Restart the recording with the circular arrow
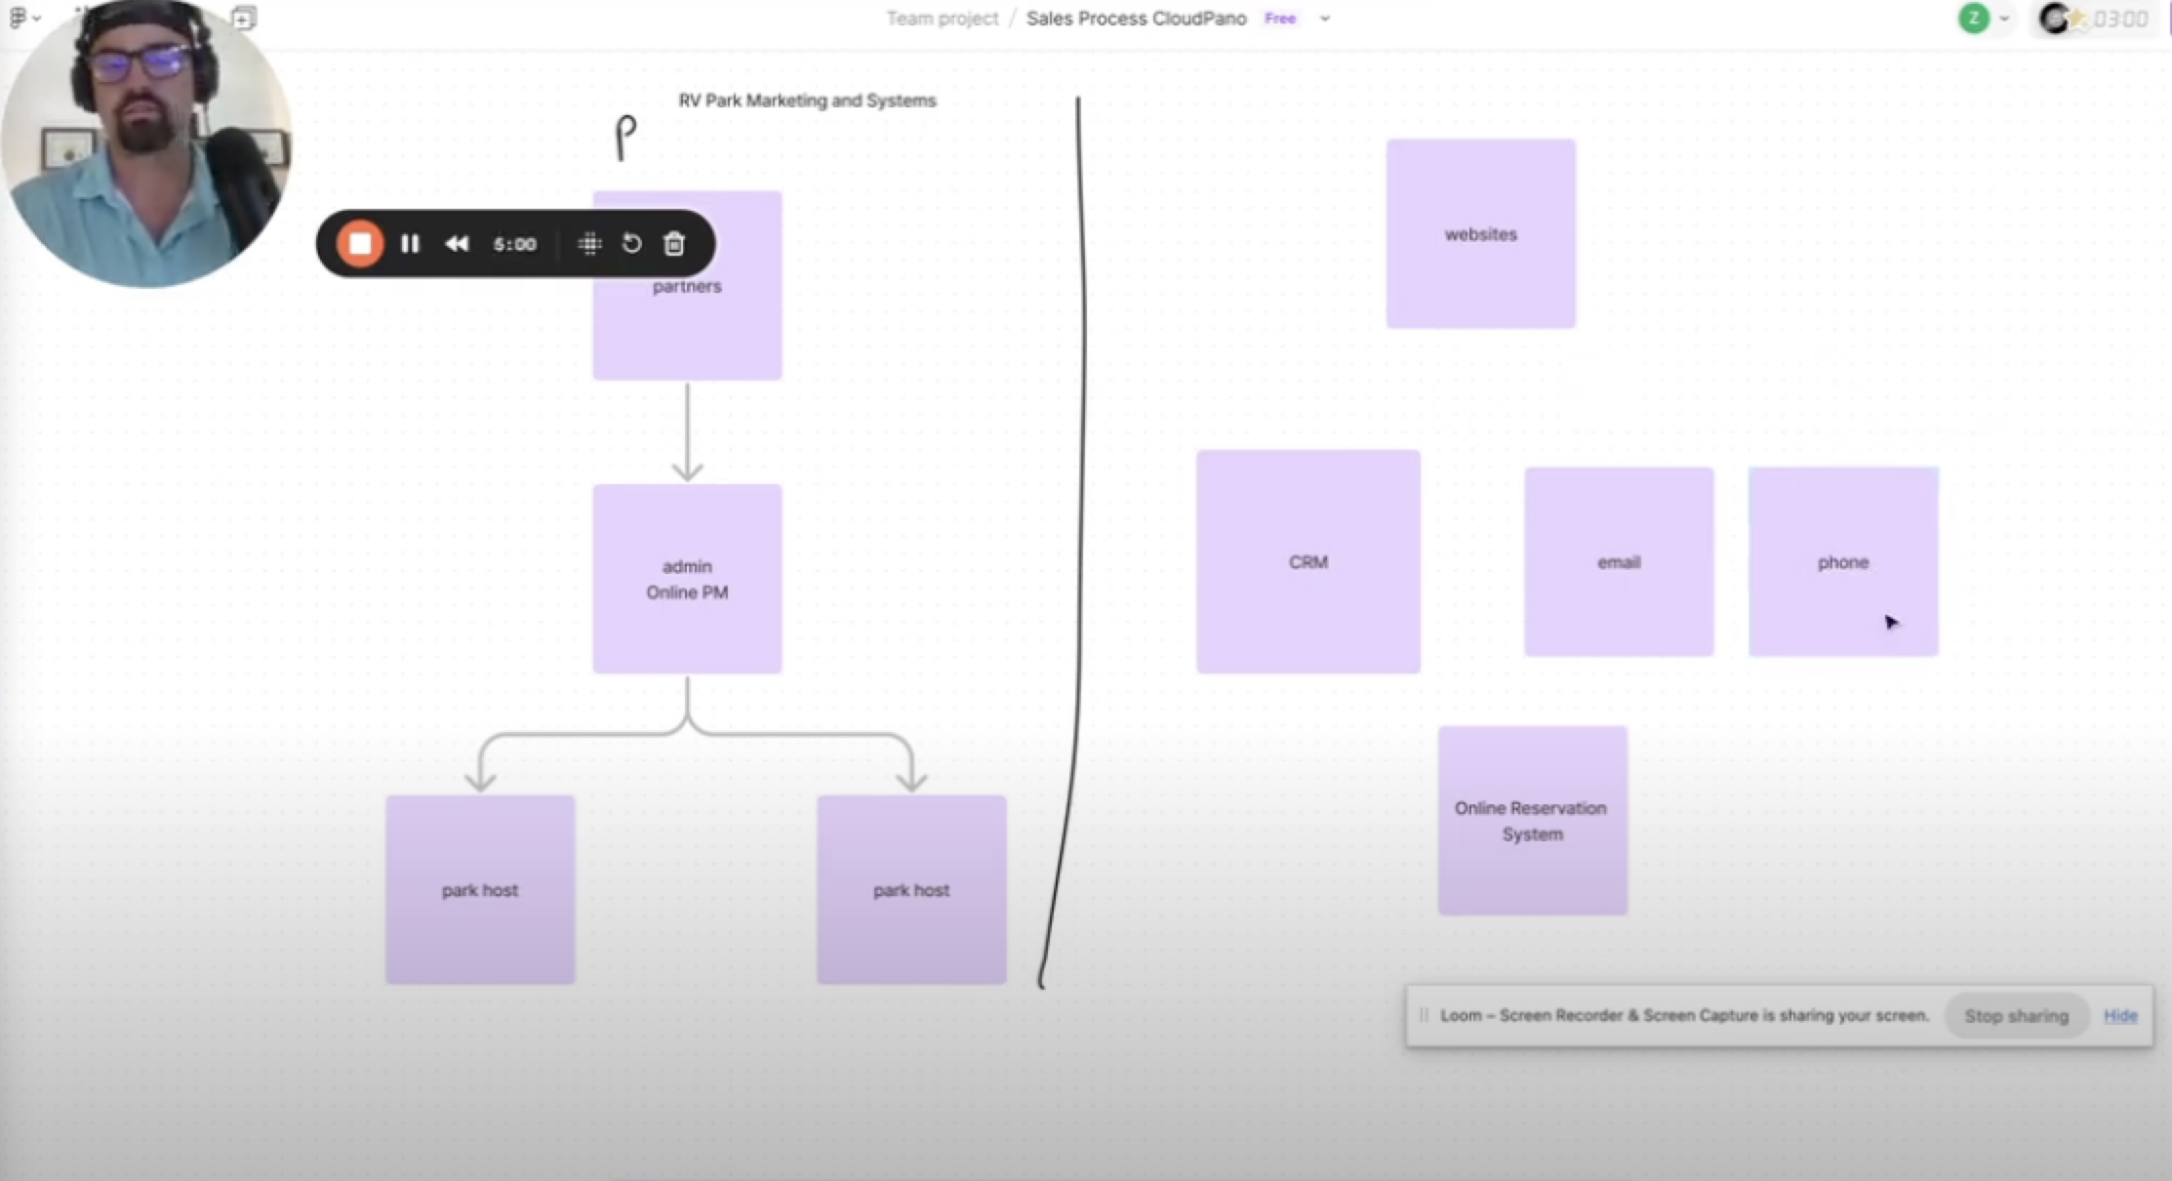2172x1181 pixels. tap(631, 244)
